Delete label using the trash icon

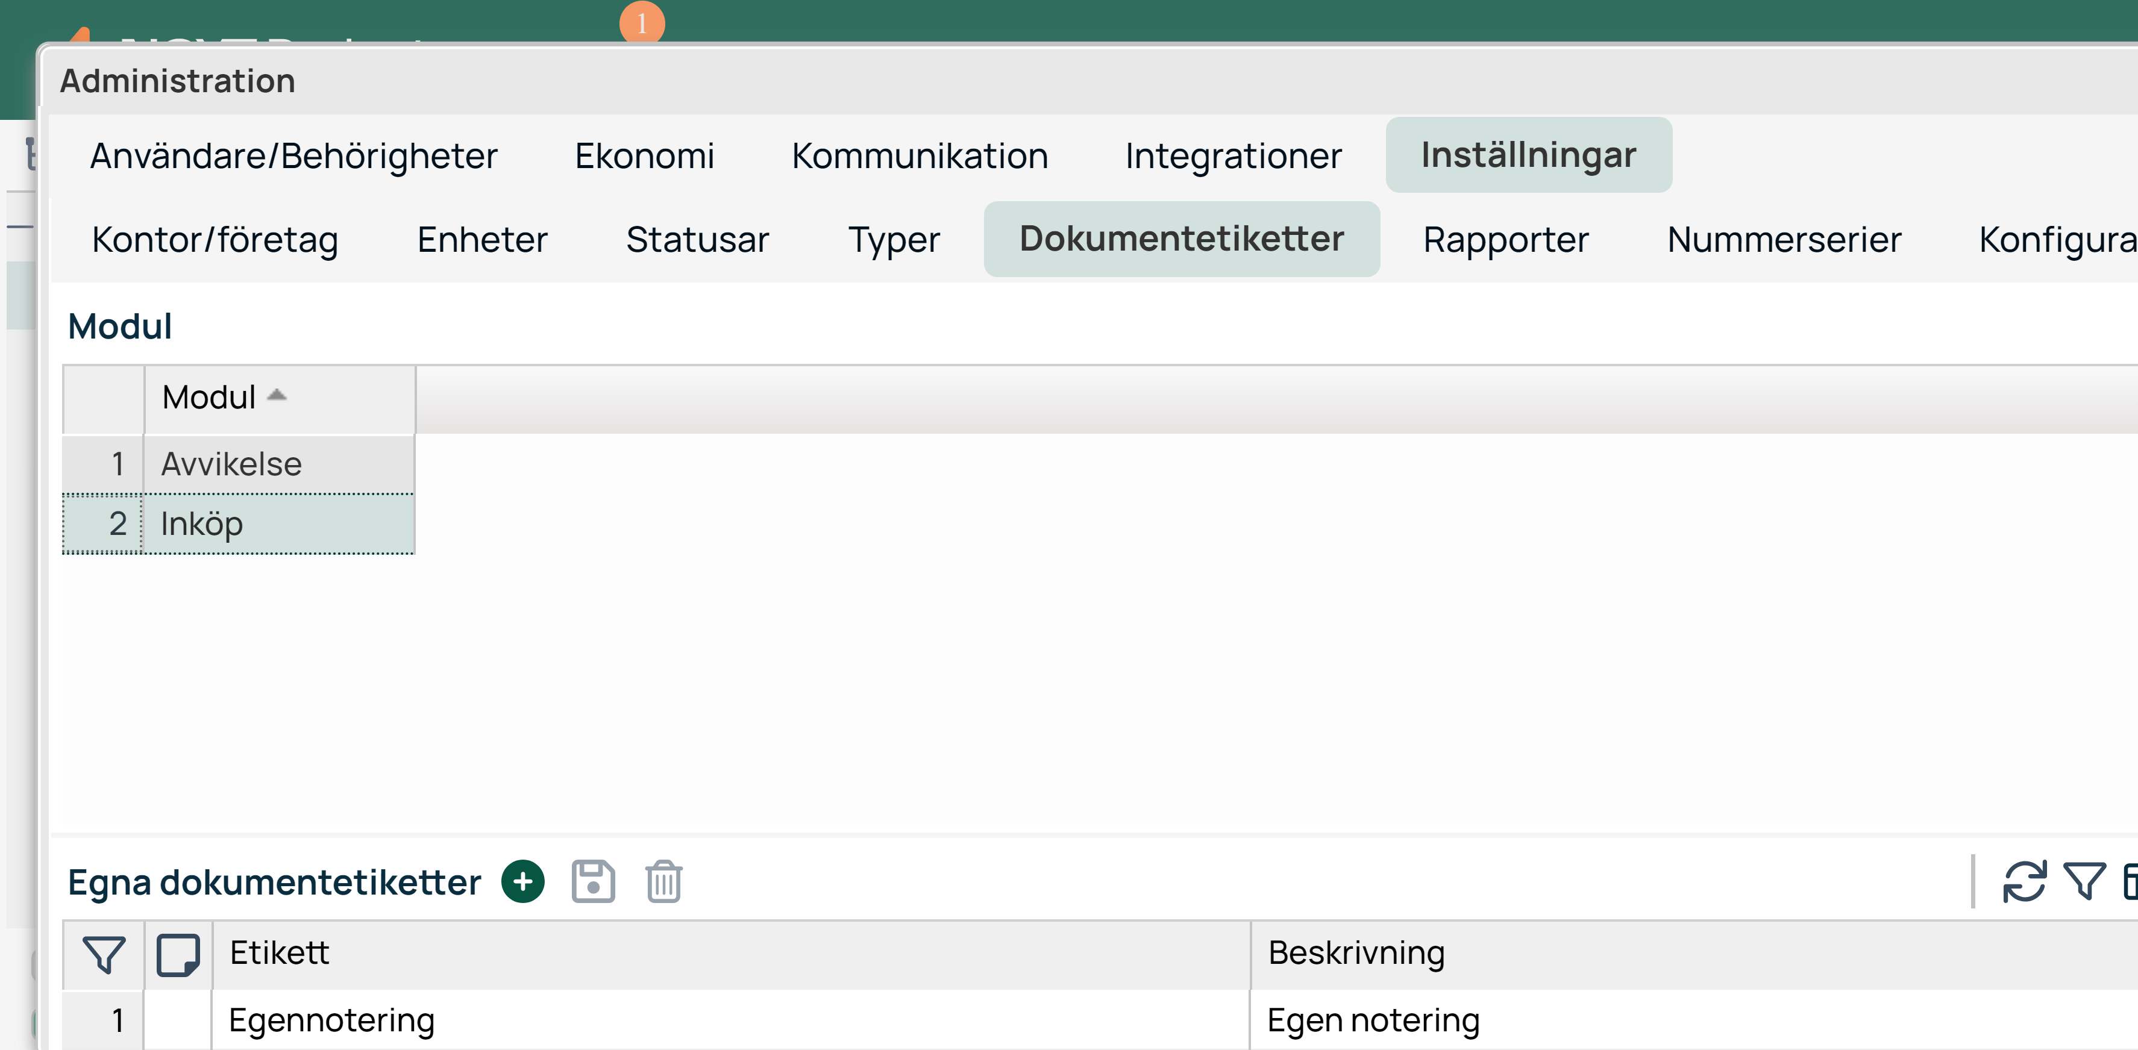pyautogui.click(x=664, y=881)
